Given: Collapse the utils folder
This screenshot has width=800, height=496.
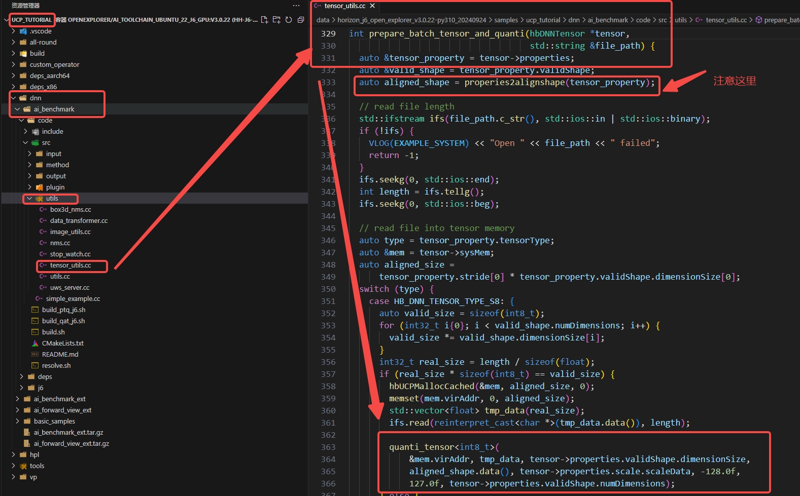Looking at the screenshot, I should (x=30, y=198).
